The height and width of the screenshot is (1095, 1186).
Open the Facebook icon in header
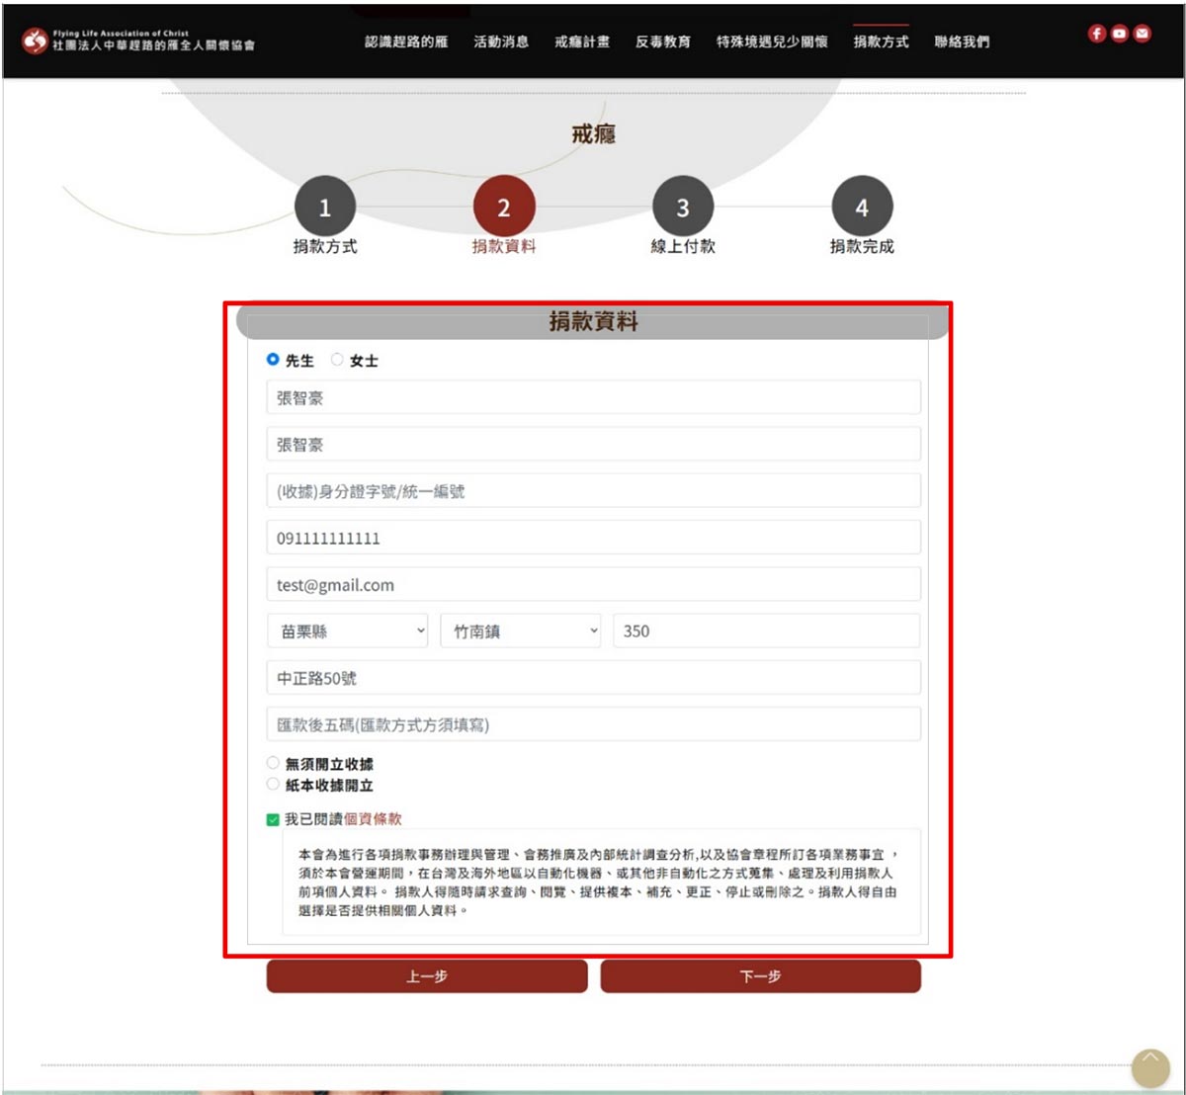(1096, 34)
